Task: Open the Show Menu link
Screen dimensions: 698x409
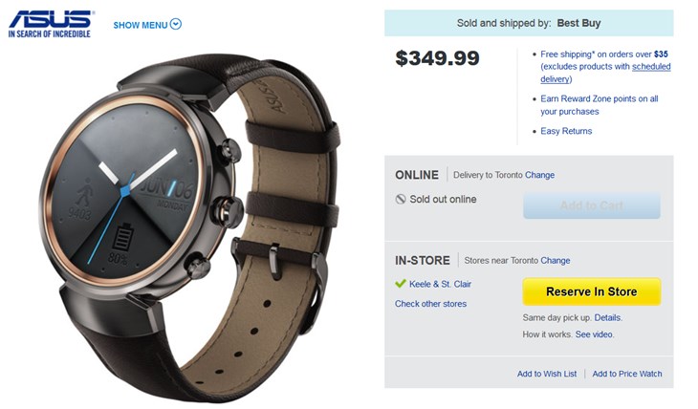Action: (141, 25)
